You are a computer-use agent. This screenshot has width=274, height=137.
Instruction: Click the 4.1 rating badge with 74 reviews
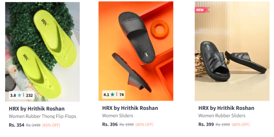pyautogui.click(x=113, y=95)
